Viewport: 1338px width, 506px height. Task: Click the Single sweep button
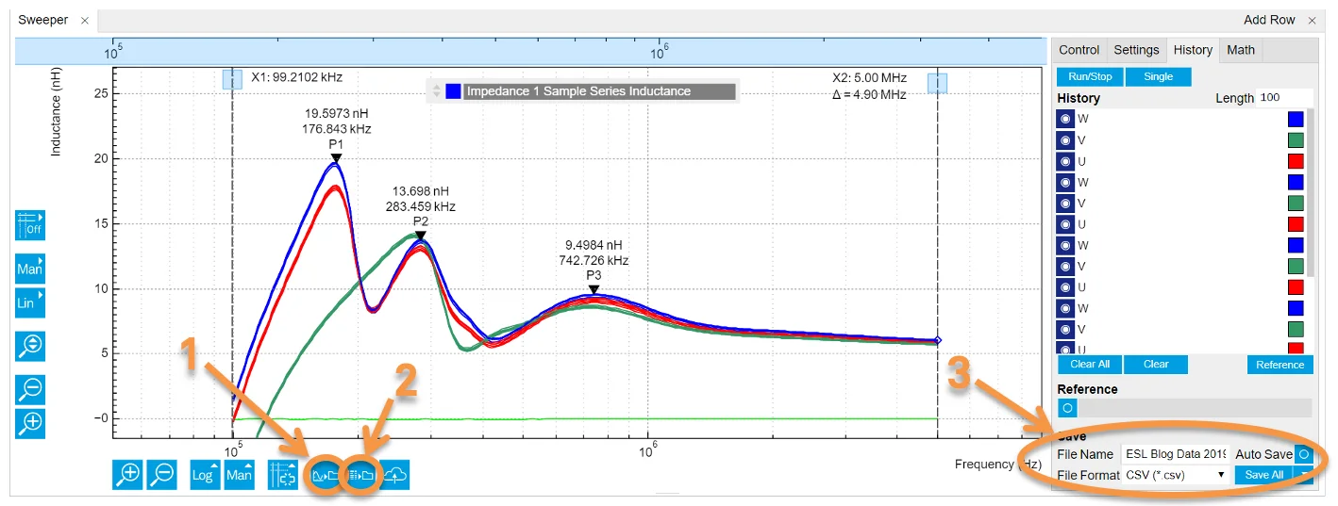tap(1158, 76)
